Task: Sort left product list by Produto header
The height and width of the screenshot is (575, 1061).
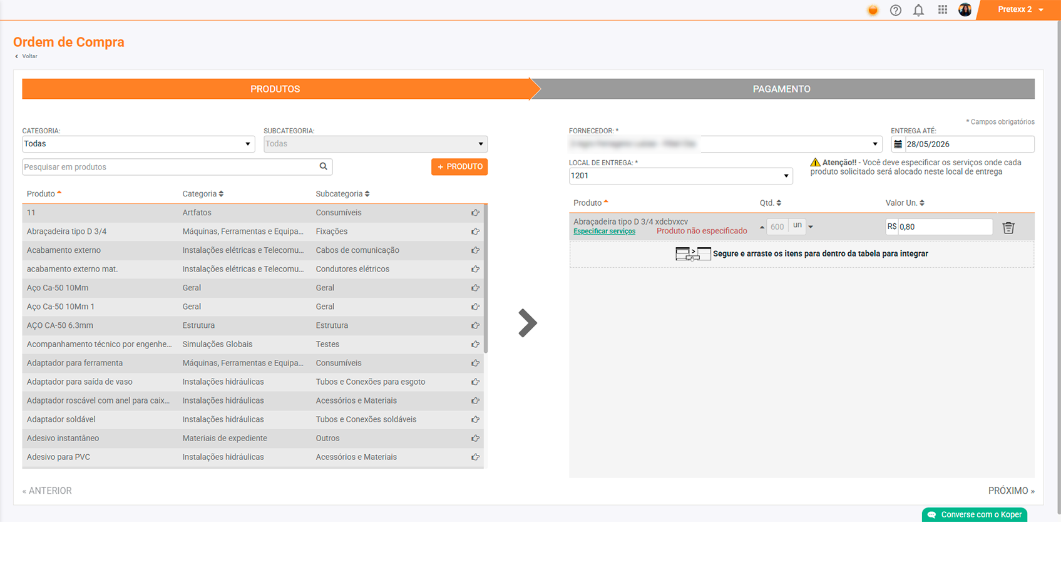Action: pos(44,194)
